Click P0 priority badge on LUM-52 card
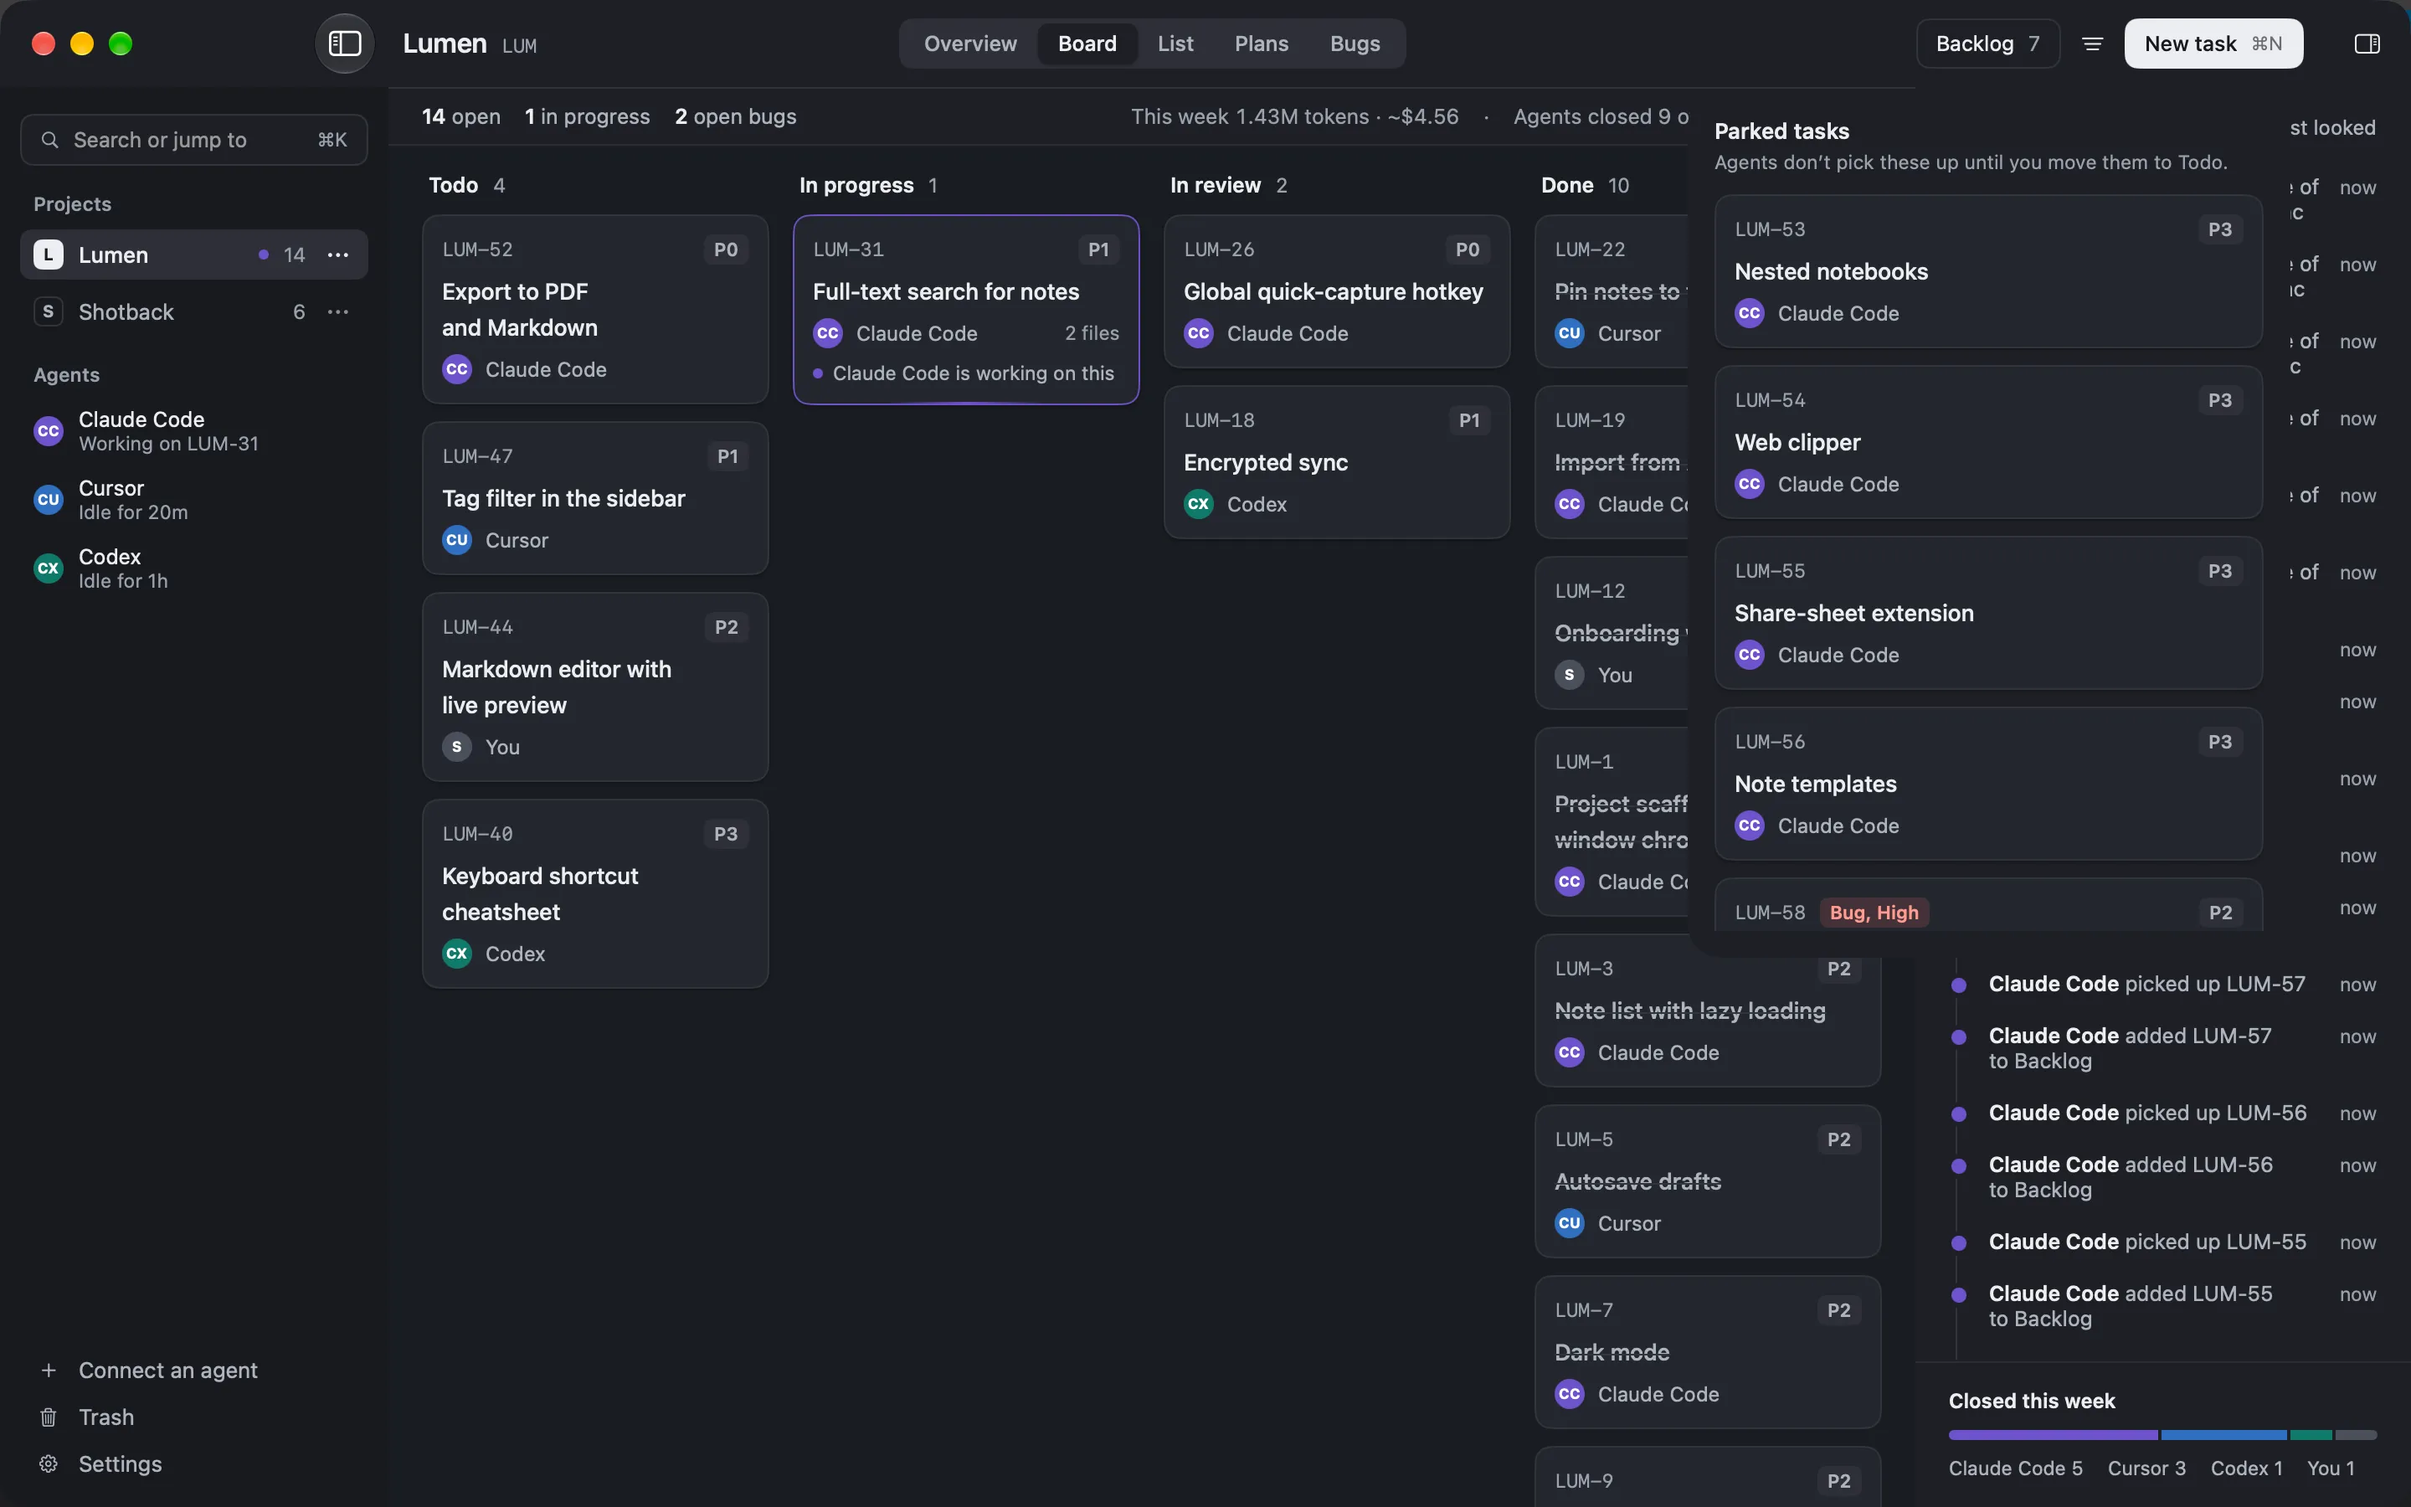 (x=725, y=249)
